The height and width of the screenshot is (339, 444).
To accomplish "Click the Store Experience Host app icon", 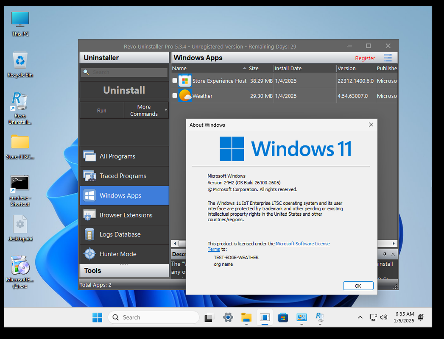I will (x=185, y=81).
